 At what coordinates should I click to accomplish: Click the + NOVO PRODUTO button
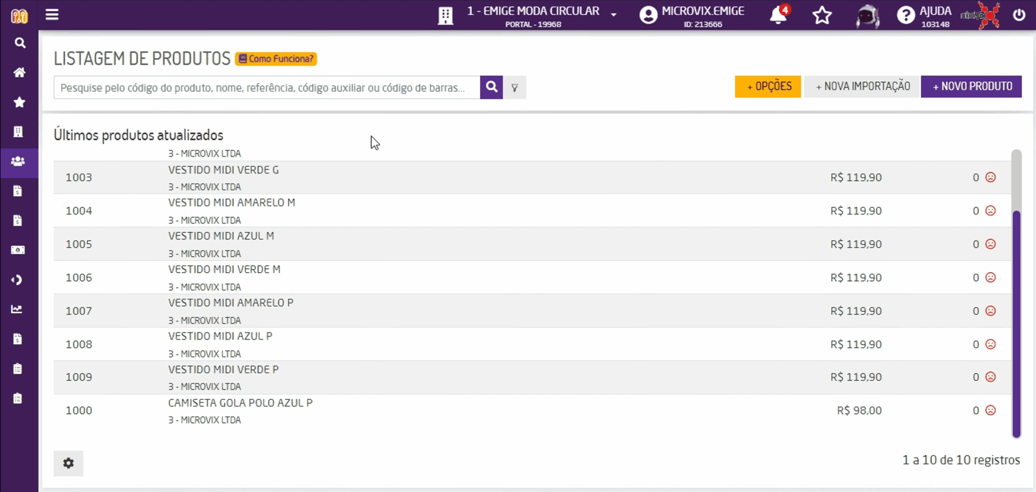(x=971, y=86)
